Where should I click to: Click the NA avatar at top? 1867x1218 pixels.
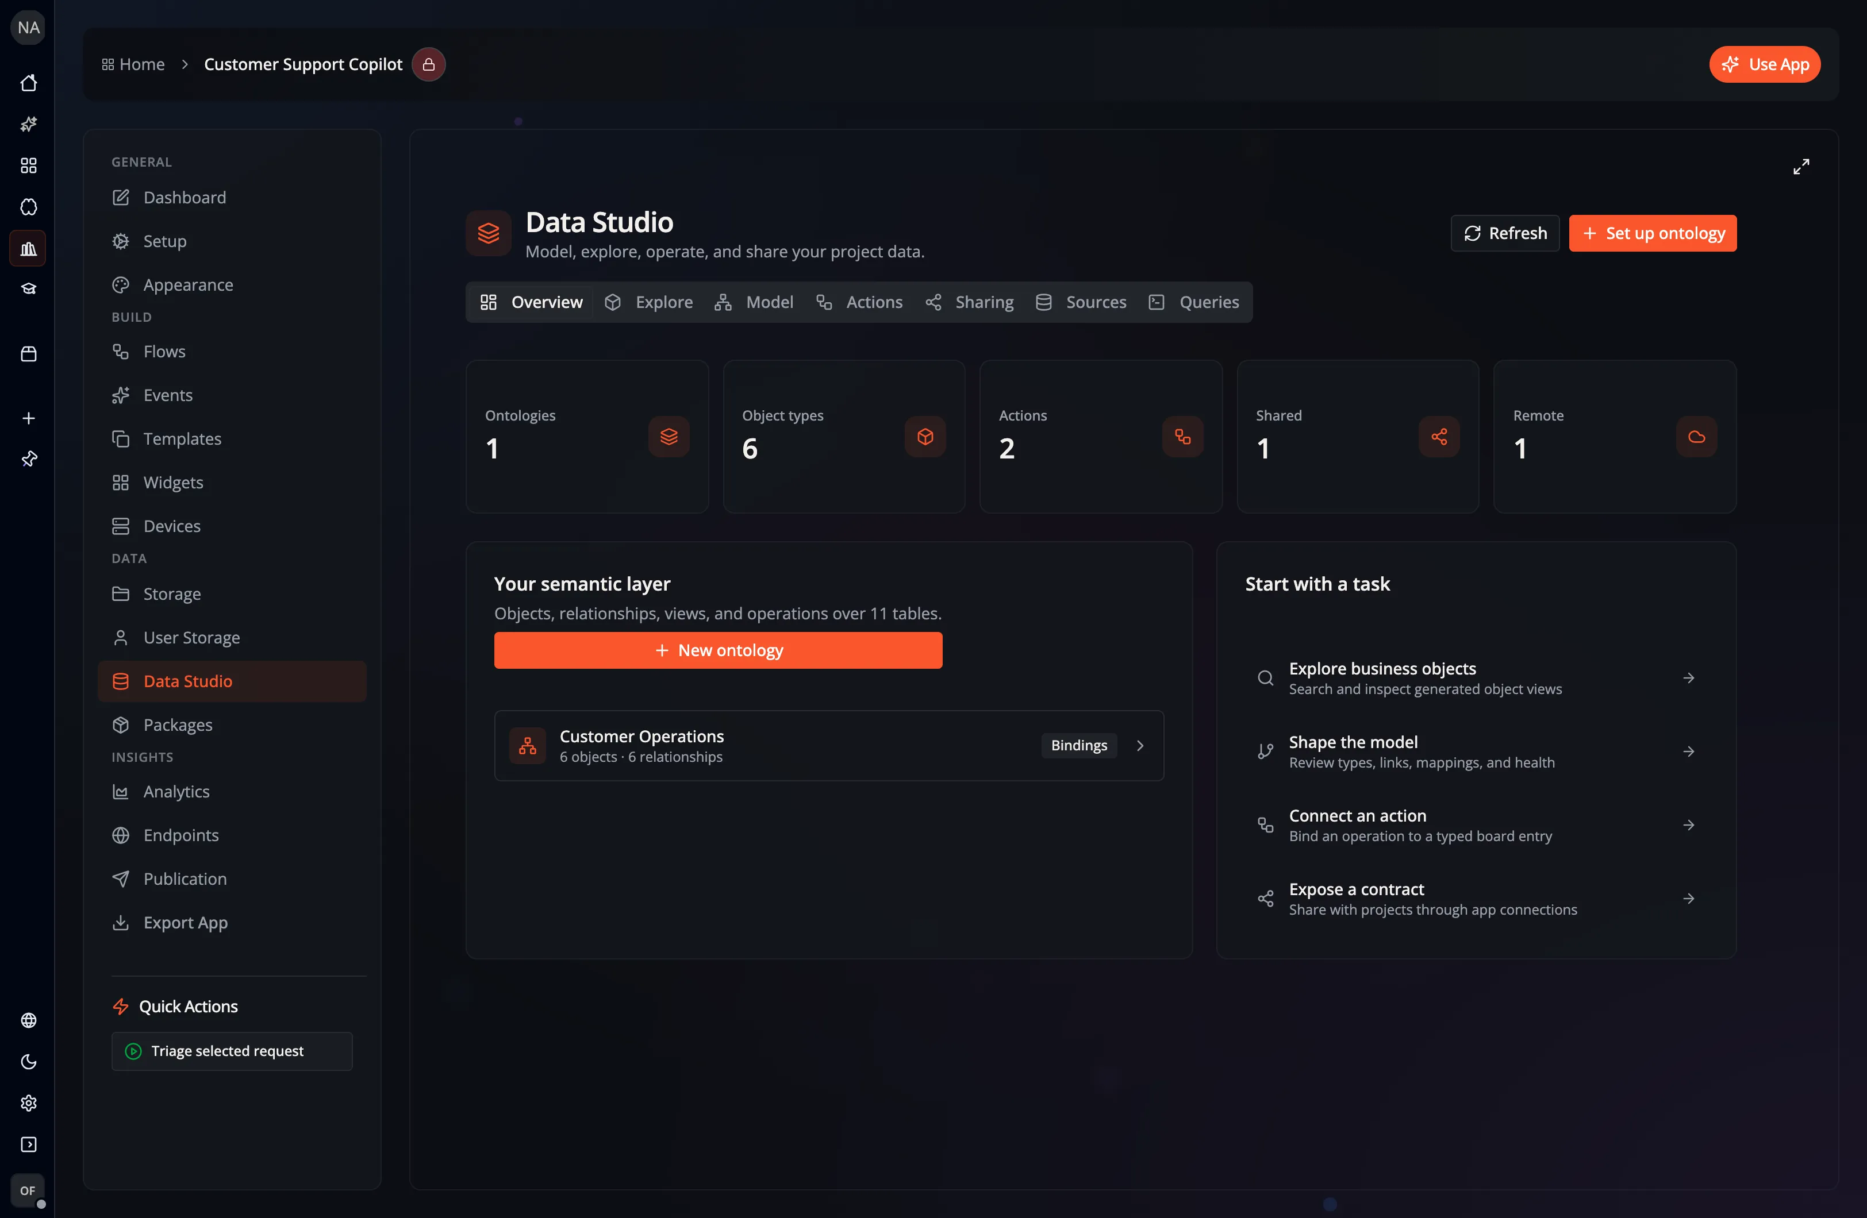(28, 28)
